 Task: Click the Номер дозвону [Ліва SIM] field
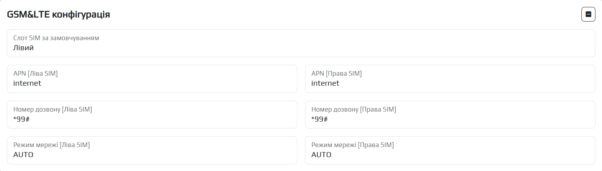click(x=152, y=115)
